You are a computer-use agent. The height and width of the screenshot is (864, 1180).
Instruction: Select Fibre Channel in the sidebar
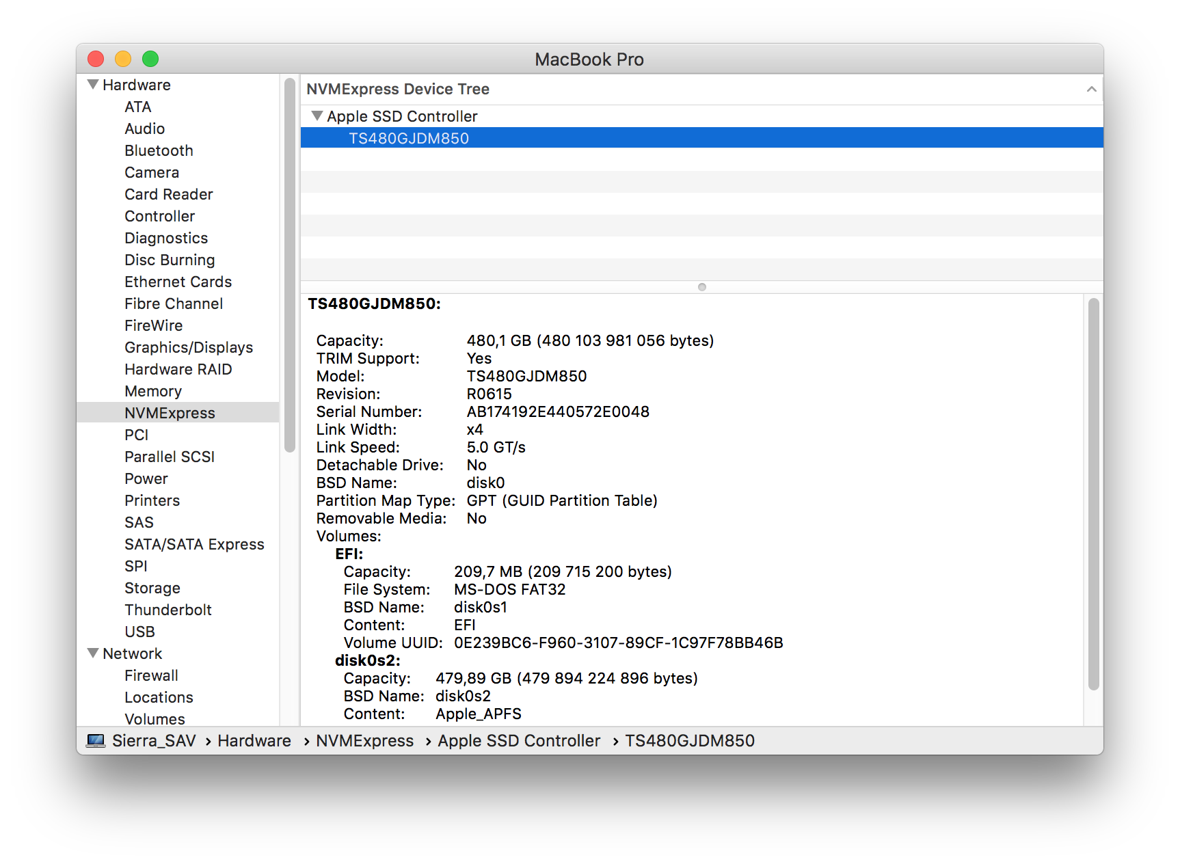[174, 304]
